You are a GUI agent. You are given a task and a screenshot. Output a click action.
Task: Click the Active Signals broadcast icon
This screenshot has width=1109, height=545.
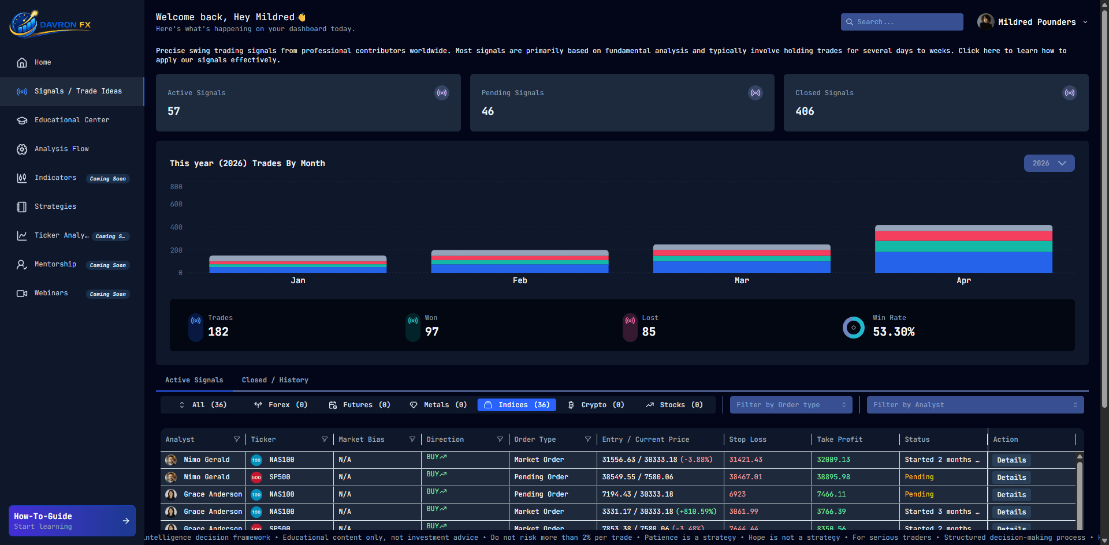coord(442,93)
